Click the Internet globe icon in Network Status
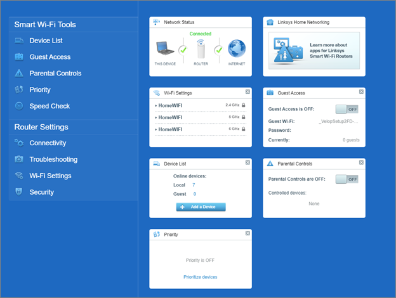The width and height of the screenshot is (396, 298). click(237, 49)
